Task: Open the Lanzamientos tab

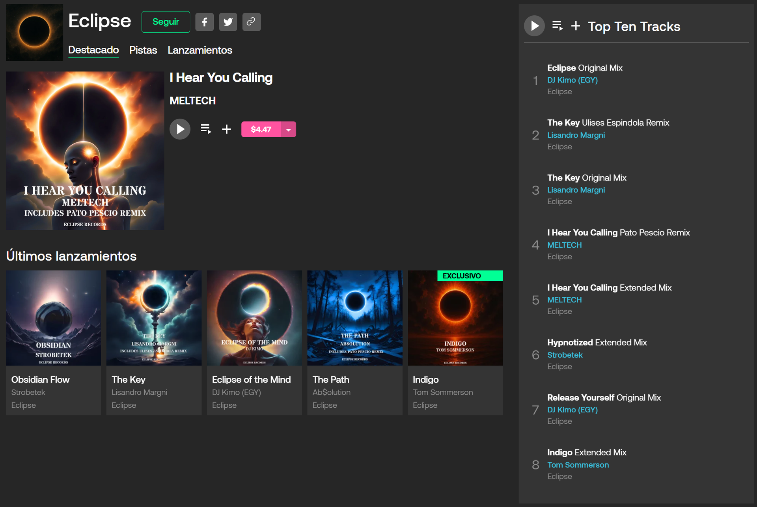Action: 200,50
